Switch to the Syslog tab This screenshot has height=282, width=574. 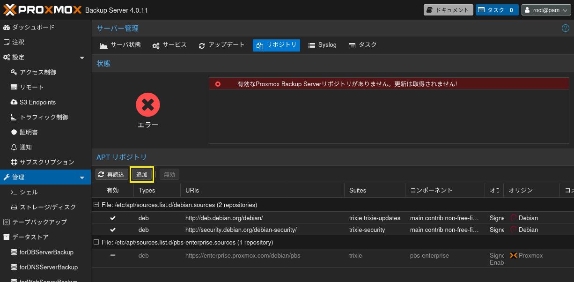tap(323, 45)
